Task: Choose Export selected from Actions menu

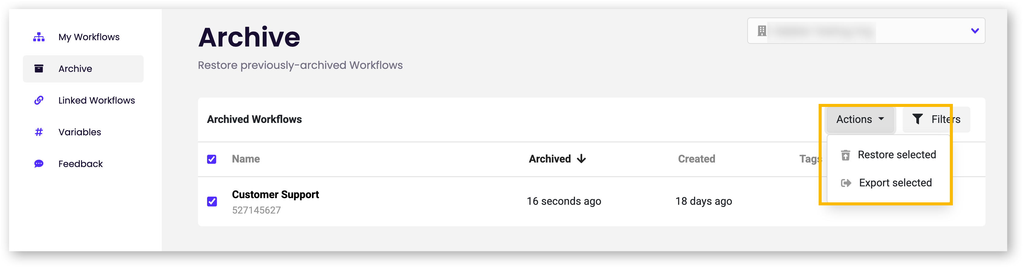Action: coord(895,183)
